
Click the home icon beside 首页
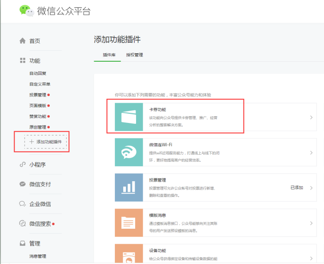(22, 41)
